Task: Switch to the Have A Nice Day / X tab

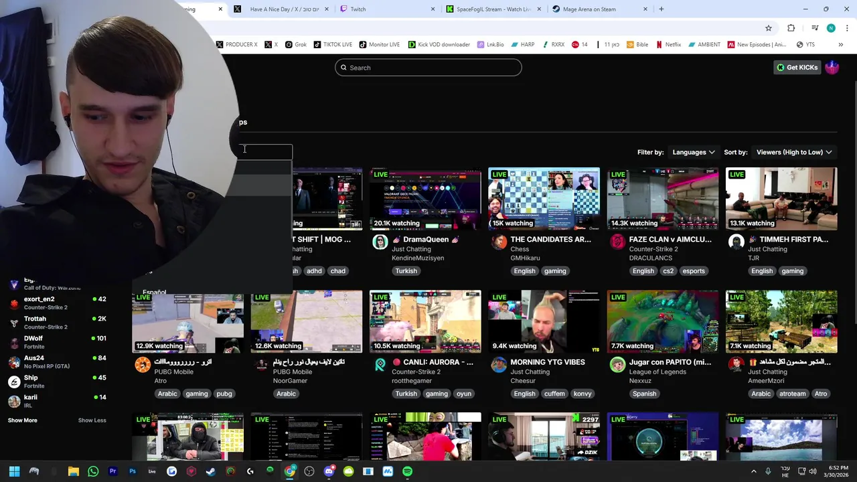Action: click(280, 9)
